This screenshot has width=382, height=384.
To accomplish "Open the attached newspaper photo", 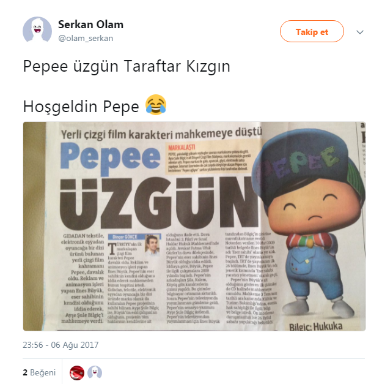I will (x=194, y=226).
